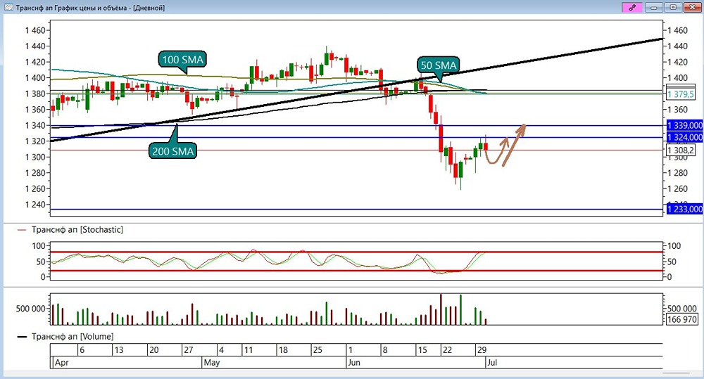Minimize the chart window
Image resolution: width=704 pixels, height=379 pixels.
[x=654, y=7]
